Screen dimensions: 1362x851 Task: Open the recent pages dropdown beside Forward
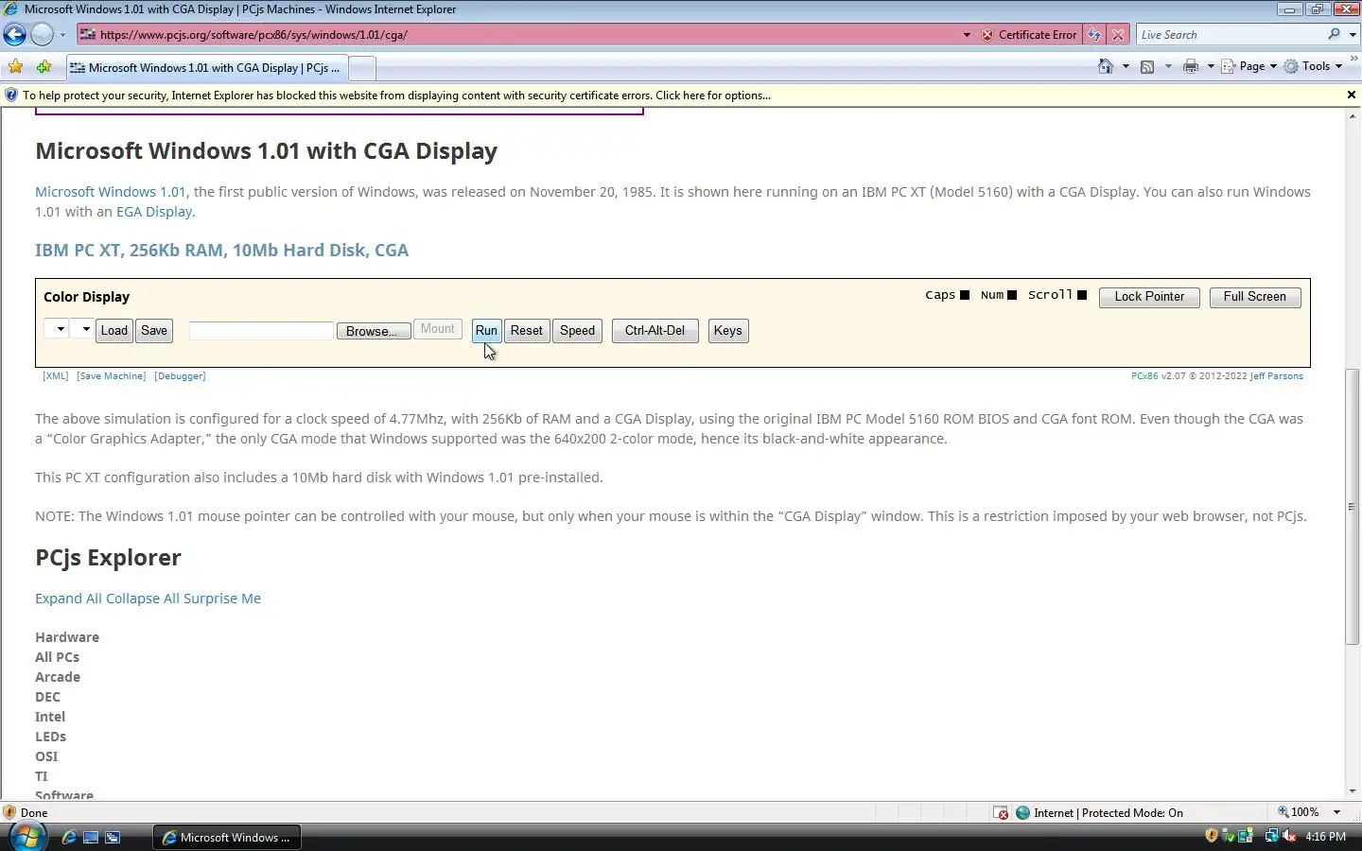tap(62, 35)
